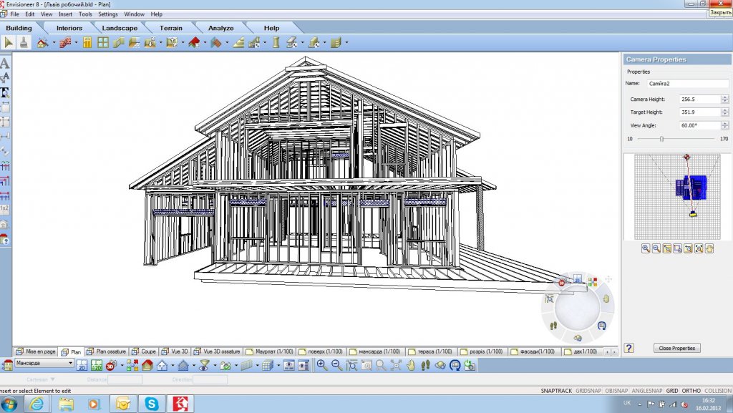Increase the Camera Height stepper value
Screen dimensions: 733x413
[x=725, y=97]
